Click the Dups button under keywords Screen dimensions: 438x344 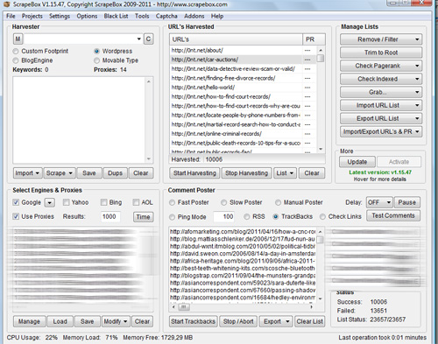point(115,173)
